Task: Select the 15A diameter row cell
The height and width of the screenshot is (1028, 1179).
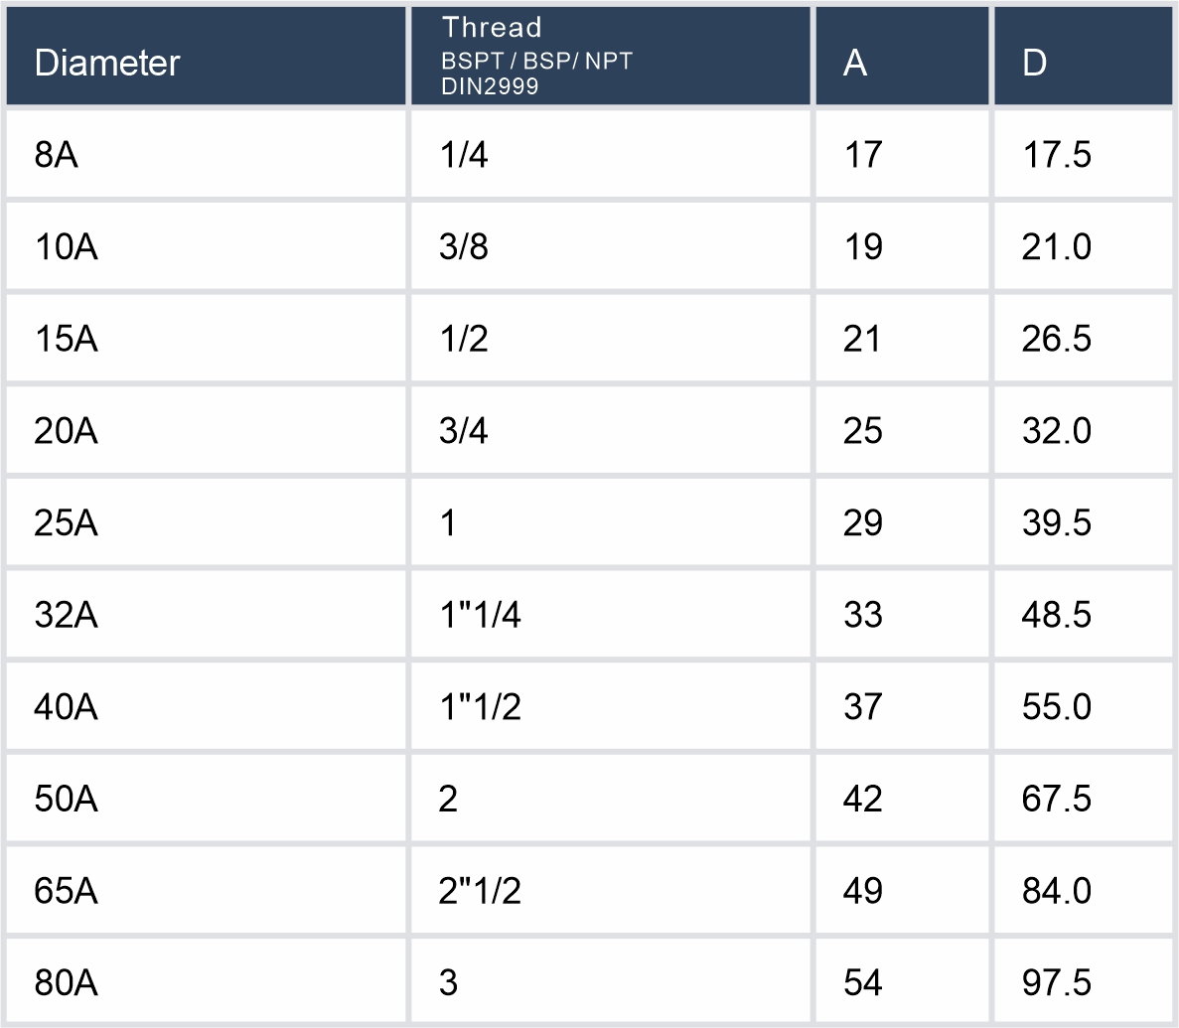Action: click(66, 339)
